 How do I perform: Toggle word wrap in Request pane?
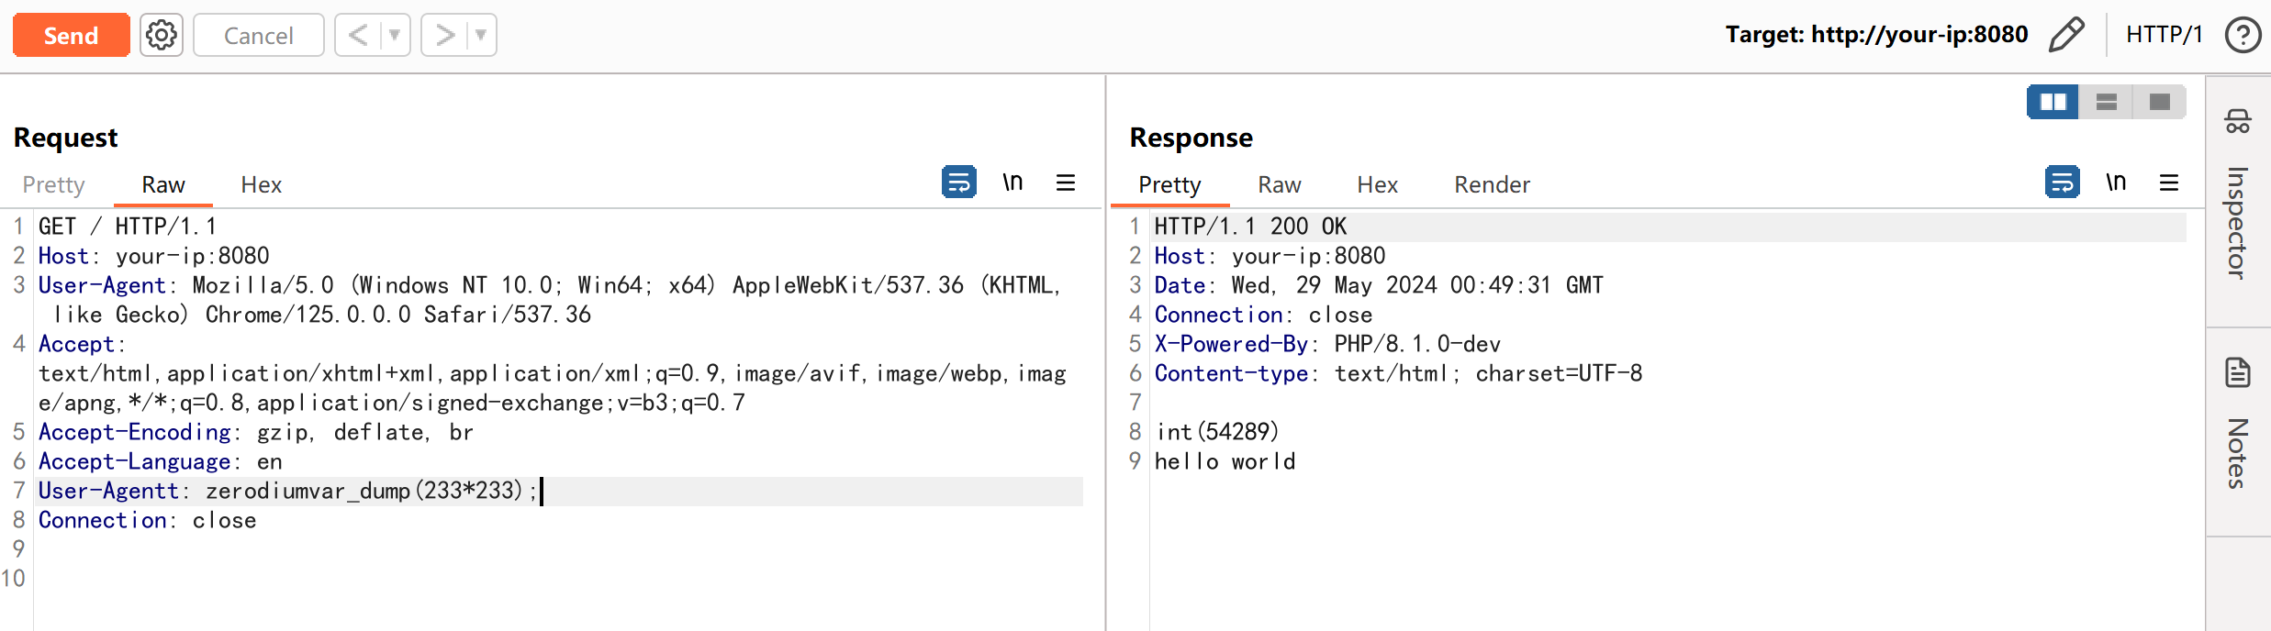point(958,183)
